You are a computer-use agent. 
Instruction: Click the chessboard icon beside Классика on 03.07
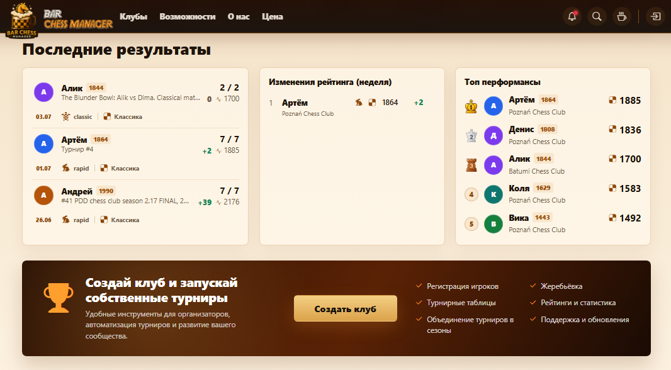tap(107, 116)
